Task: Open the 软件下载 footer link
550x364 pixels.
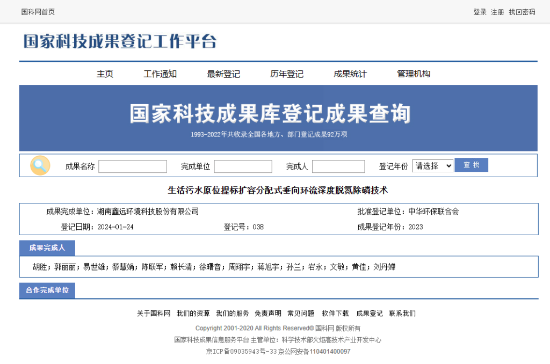Action: [335, 314]
